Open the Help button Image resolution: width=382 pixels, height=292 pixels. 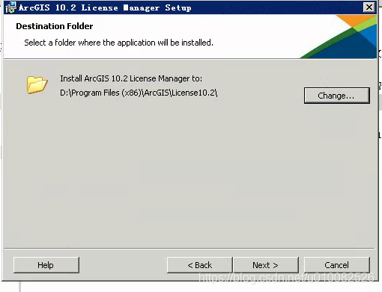pyautogui.click(x=46, y=265)
